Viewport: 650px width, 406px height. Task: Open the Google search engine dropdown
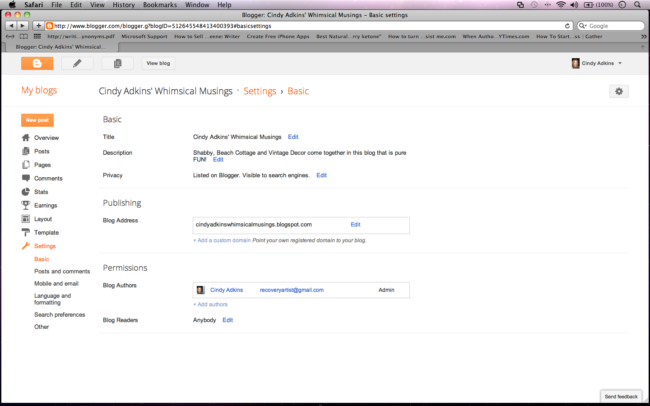point(583,26)
